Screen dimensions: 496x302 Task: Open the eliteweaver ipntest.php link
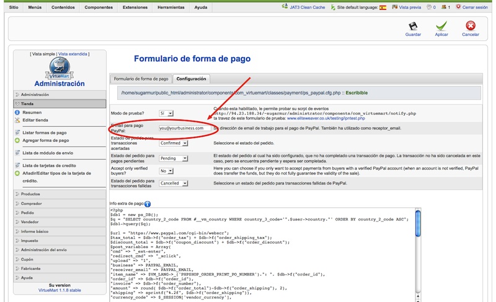coord(326,118)
